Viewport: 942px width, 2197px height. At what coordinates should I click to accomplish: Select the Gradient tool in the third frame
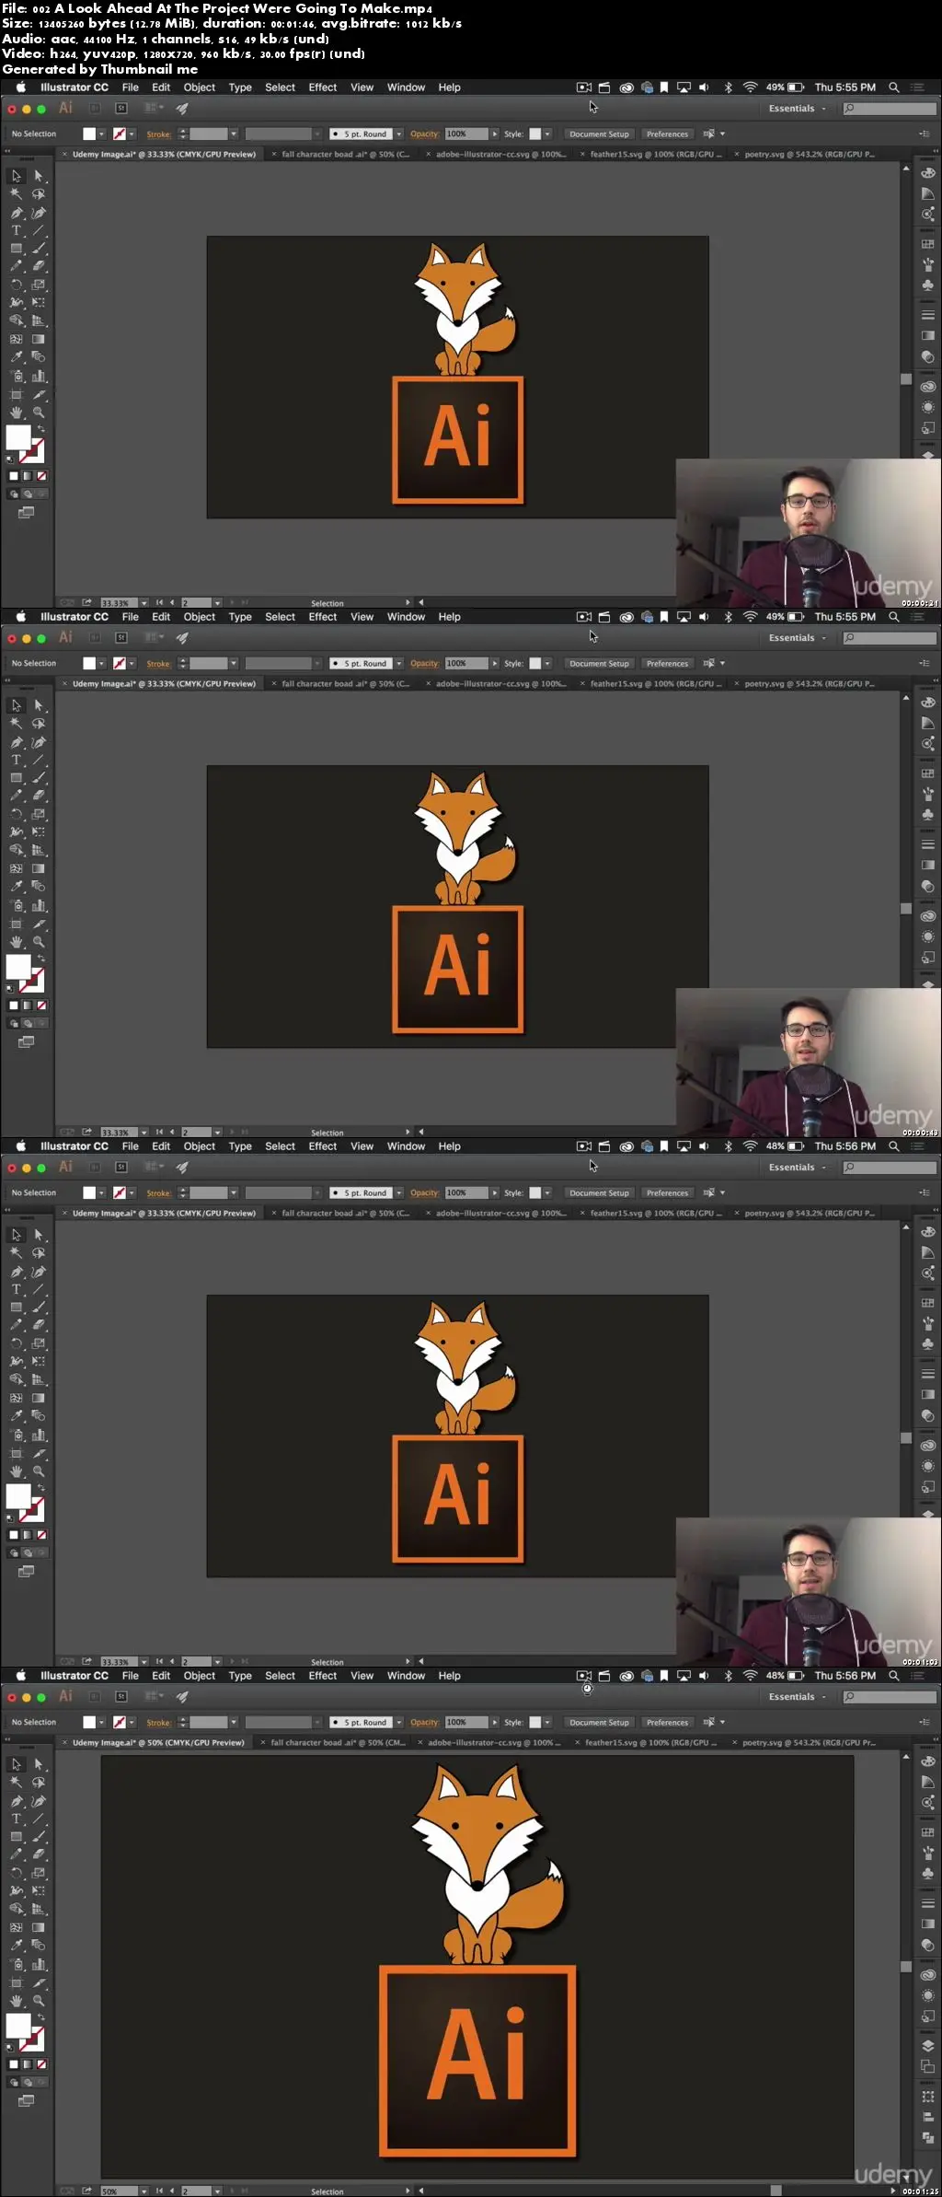coord(39,1398)
